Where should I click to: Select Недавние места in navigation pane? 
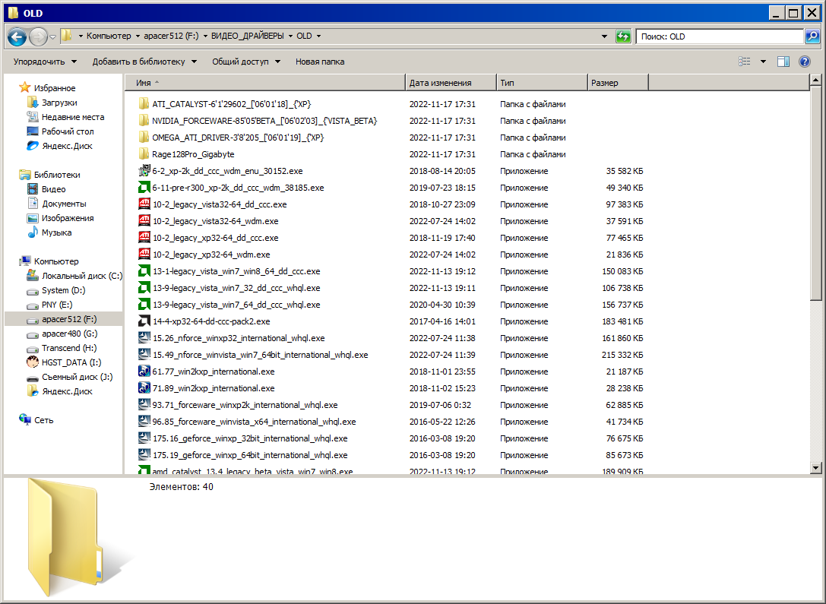[x=73, y=117]
